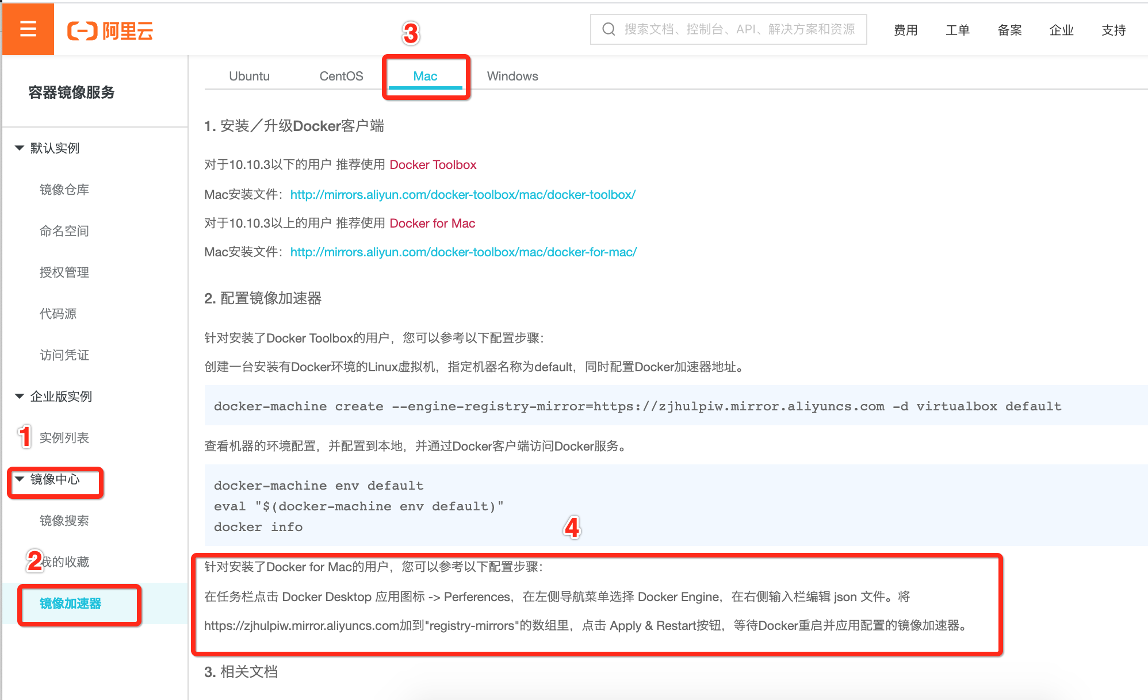Viewport: 1148px width, 700px height.
Task: Switch to the Ubuntu tab
Action: pos(249,76)
